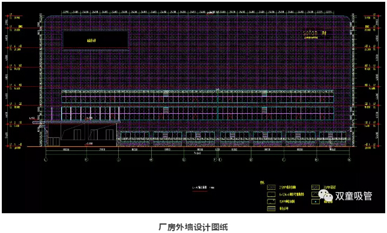The height and width of the screenshot is (233, 387).
Task: Click the empty rectangle glass legend symbol
Action: (x=271, y=195)
